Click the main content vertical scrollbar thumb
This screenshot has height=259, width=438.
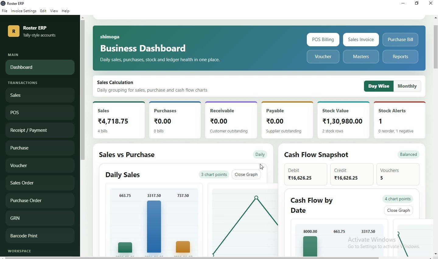[436, 47]
